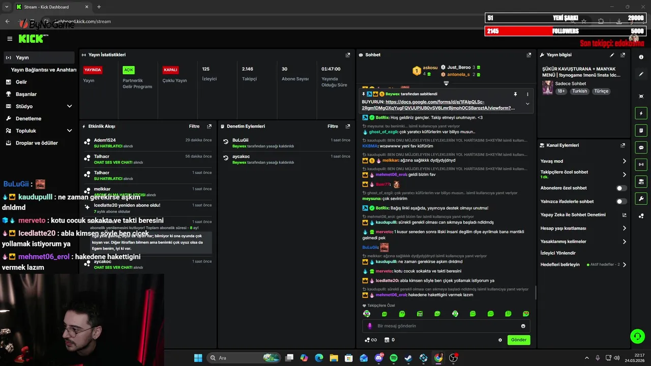Click Adem1524 entry in Etkinlik Akışı
Viewport: 651px width, 366px height.
pos(147,143)
